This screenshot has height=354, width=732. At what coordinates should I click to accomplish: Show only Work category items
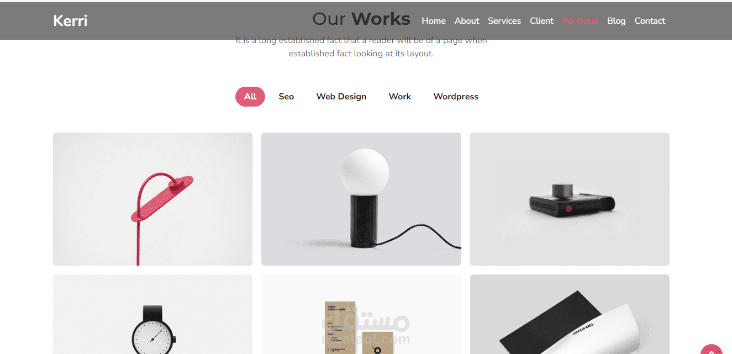(400, 97)
